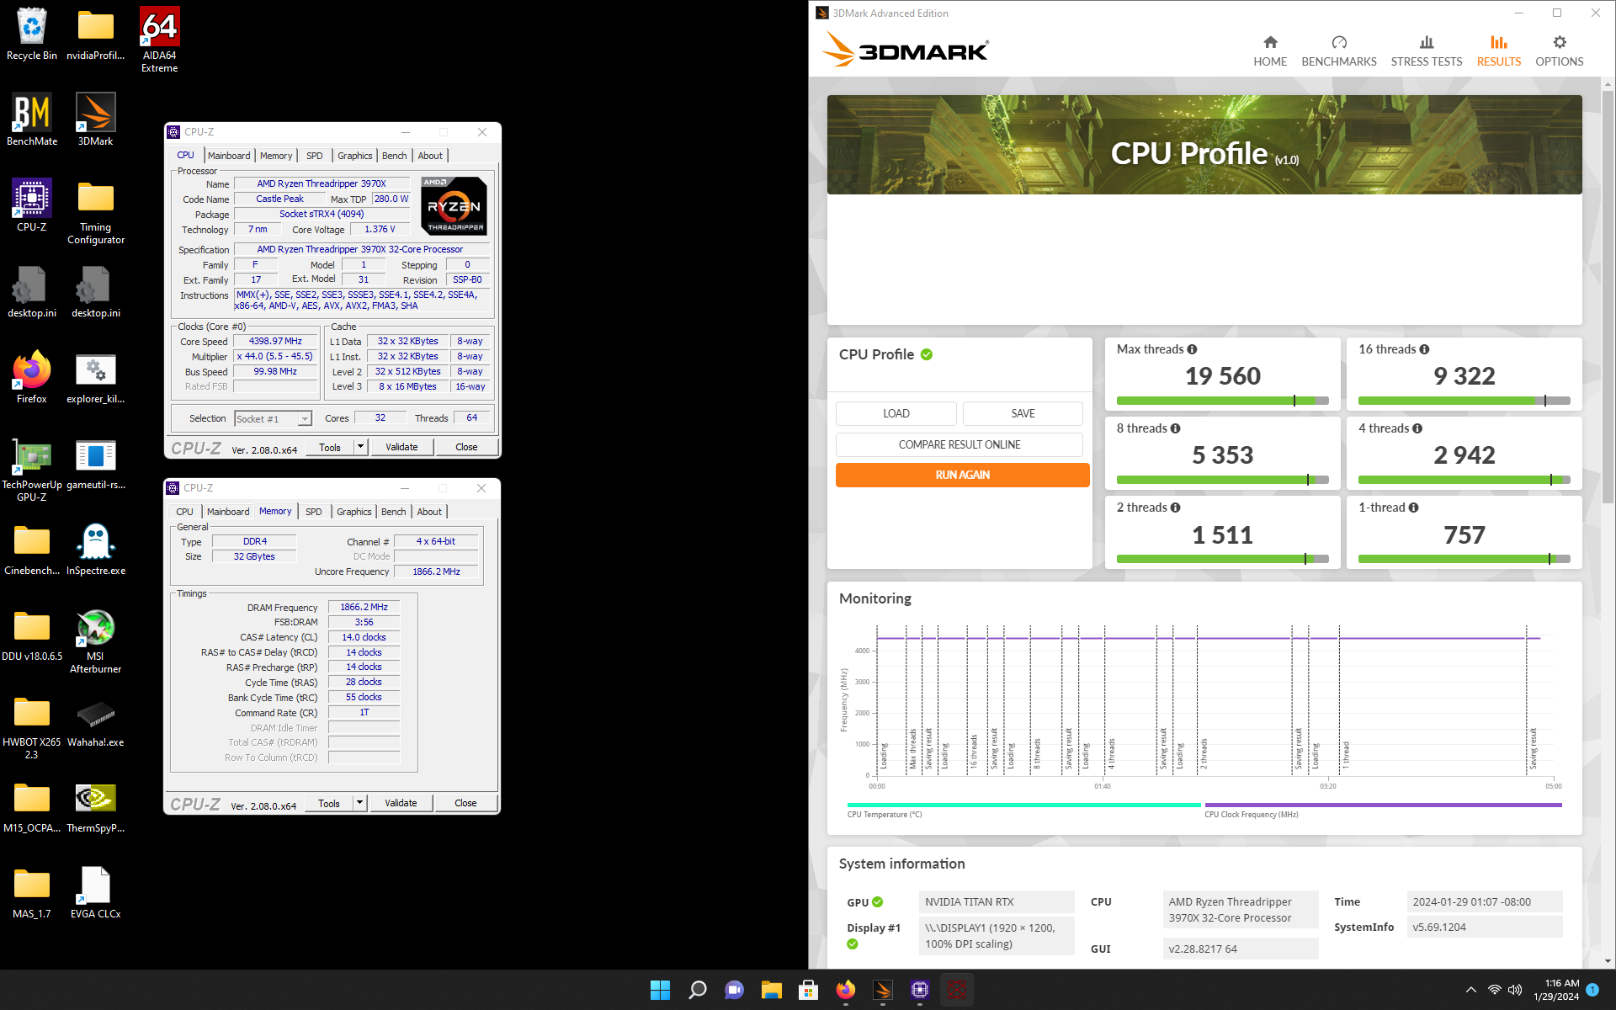
Task: Show info for 1-thread score
Action: (x=1413, y=508)
